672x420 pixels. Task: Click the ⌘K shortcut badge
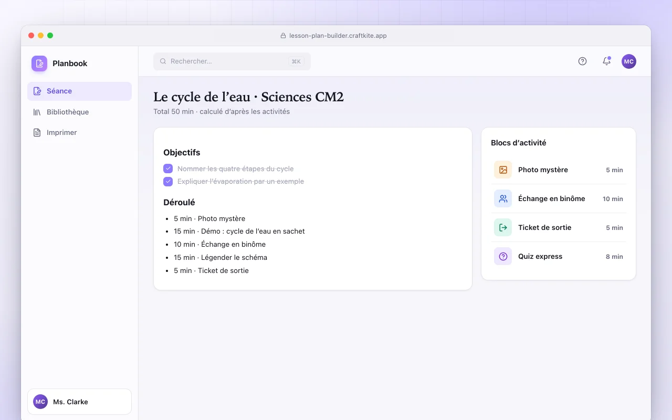click(x=296, y=61)
